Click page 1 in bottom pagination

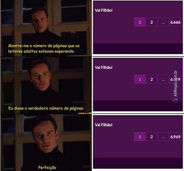[140, 137]
